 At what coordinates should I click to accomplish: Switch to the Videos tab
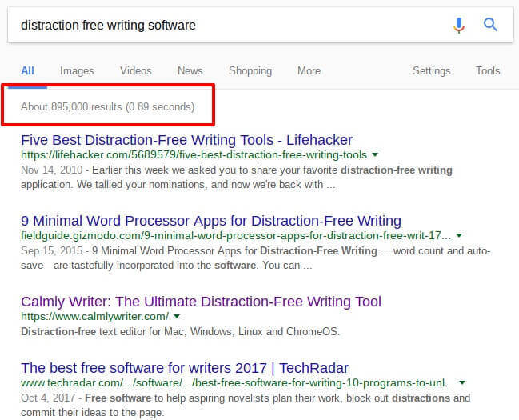click(x=136, y=70)
